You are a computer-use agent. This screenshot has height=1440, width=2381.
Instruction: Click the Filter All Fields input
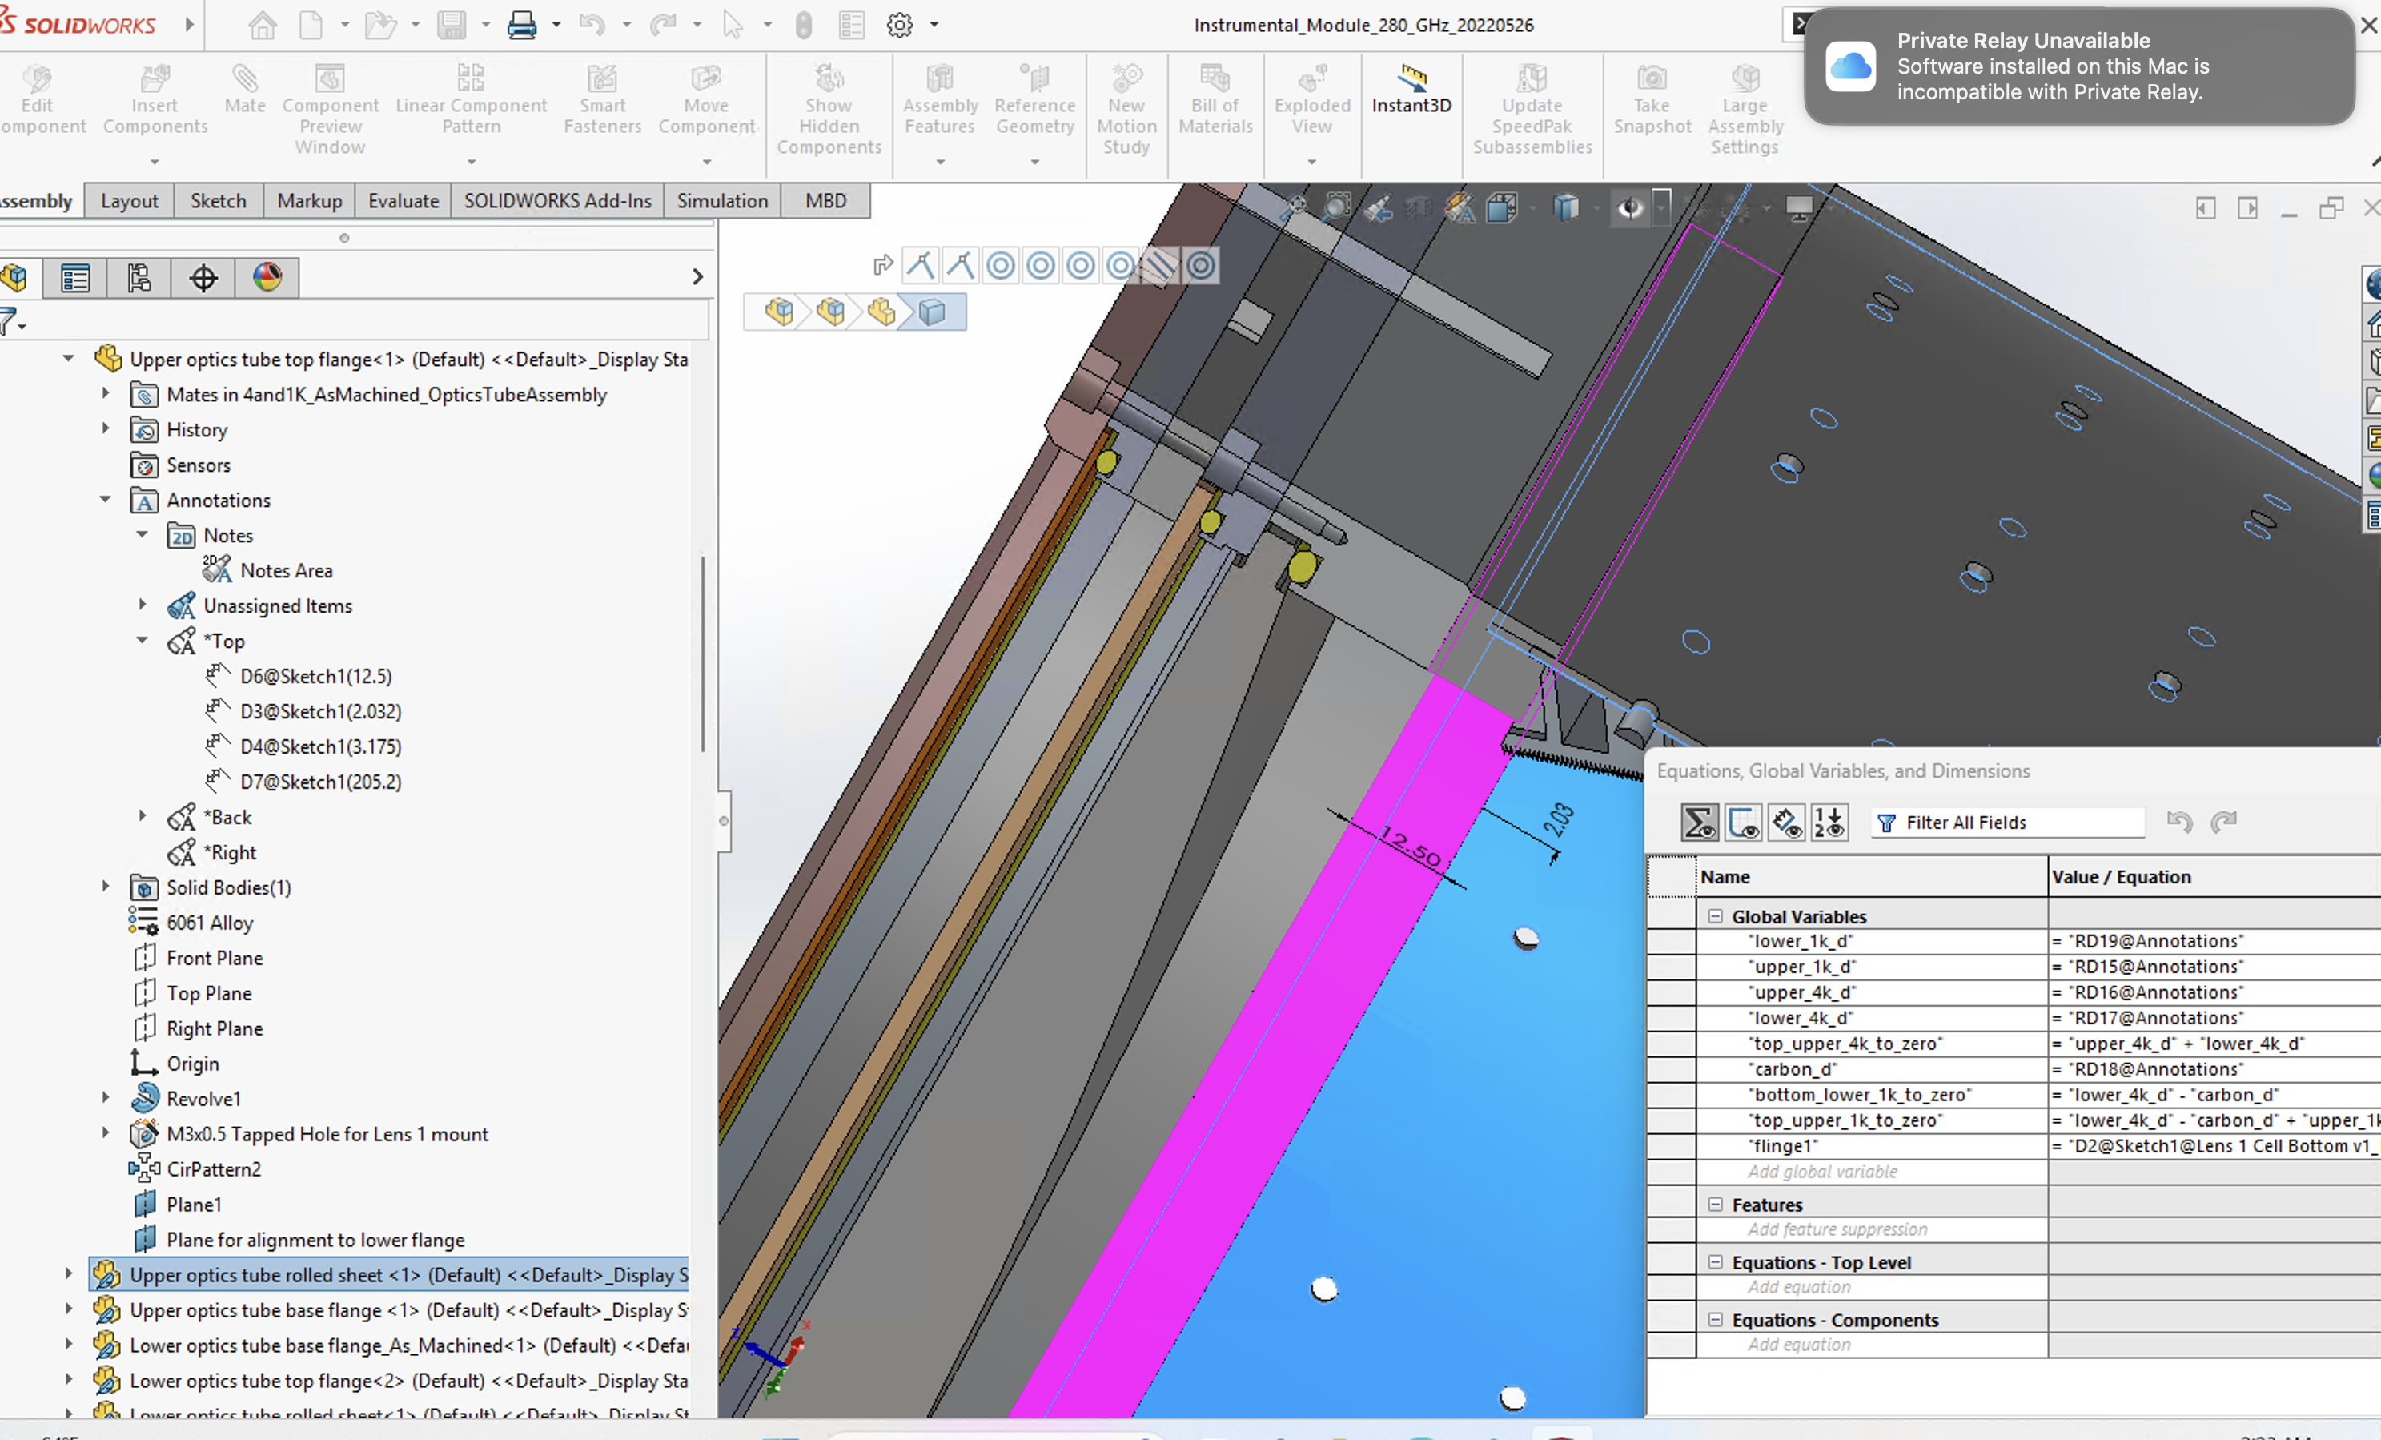[x=2008, y=823]
